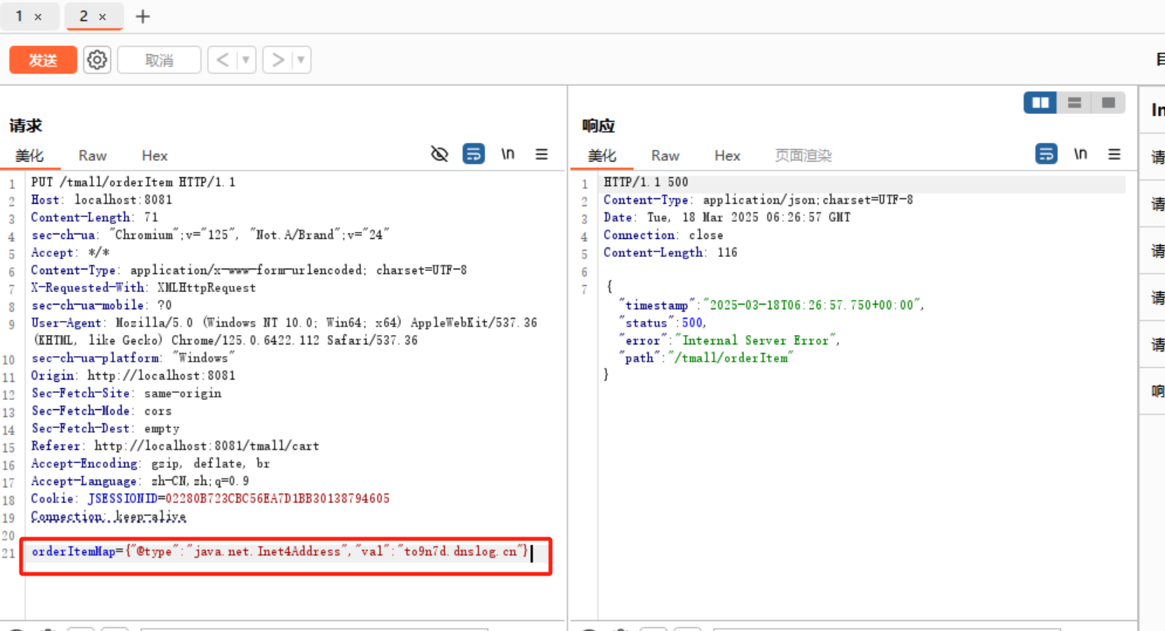Select request 美化 pretty tab
The height and width of the screenshot is (631, 1165).
coord(30,155)
